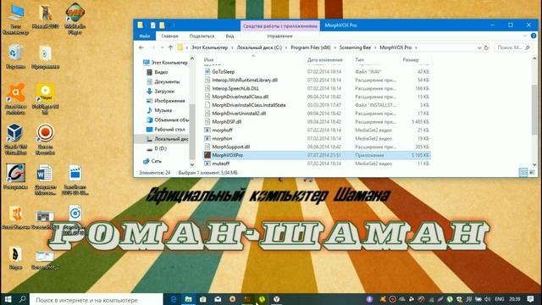Select morphoff file row
Screen dimensions: 542x305
317,130
